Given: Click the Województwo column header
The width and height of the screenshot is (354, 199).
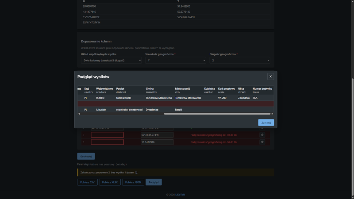Looking at the screenshot, I should [104, 90].
